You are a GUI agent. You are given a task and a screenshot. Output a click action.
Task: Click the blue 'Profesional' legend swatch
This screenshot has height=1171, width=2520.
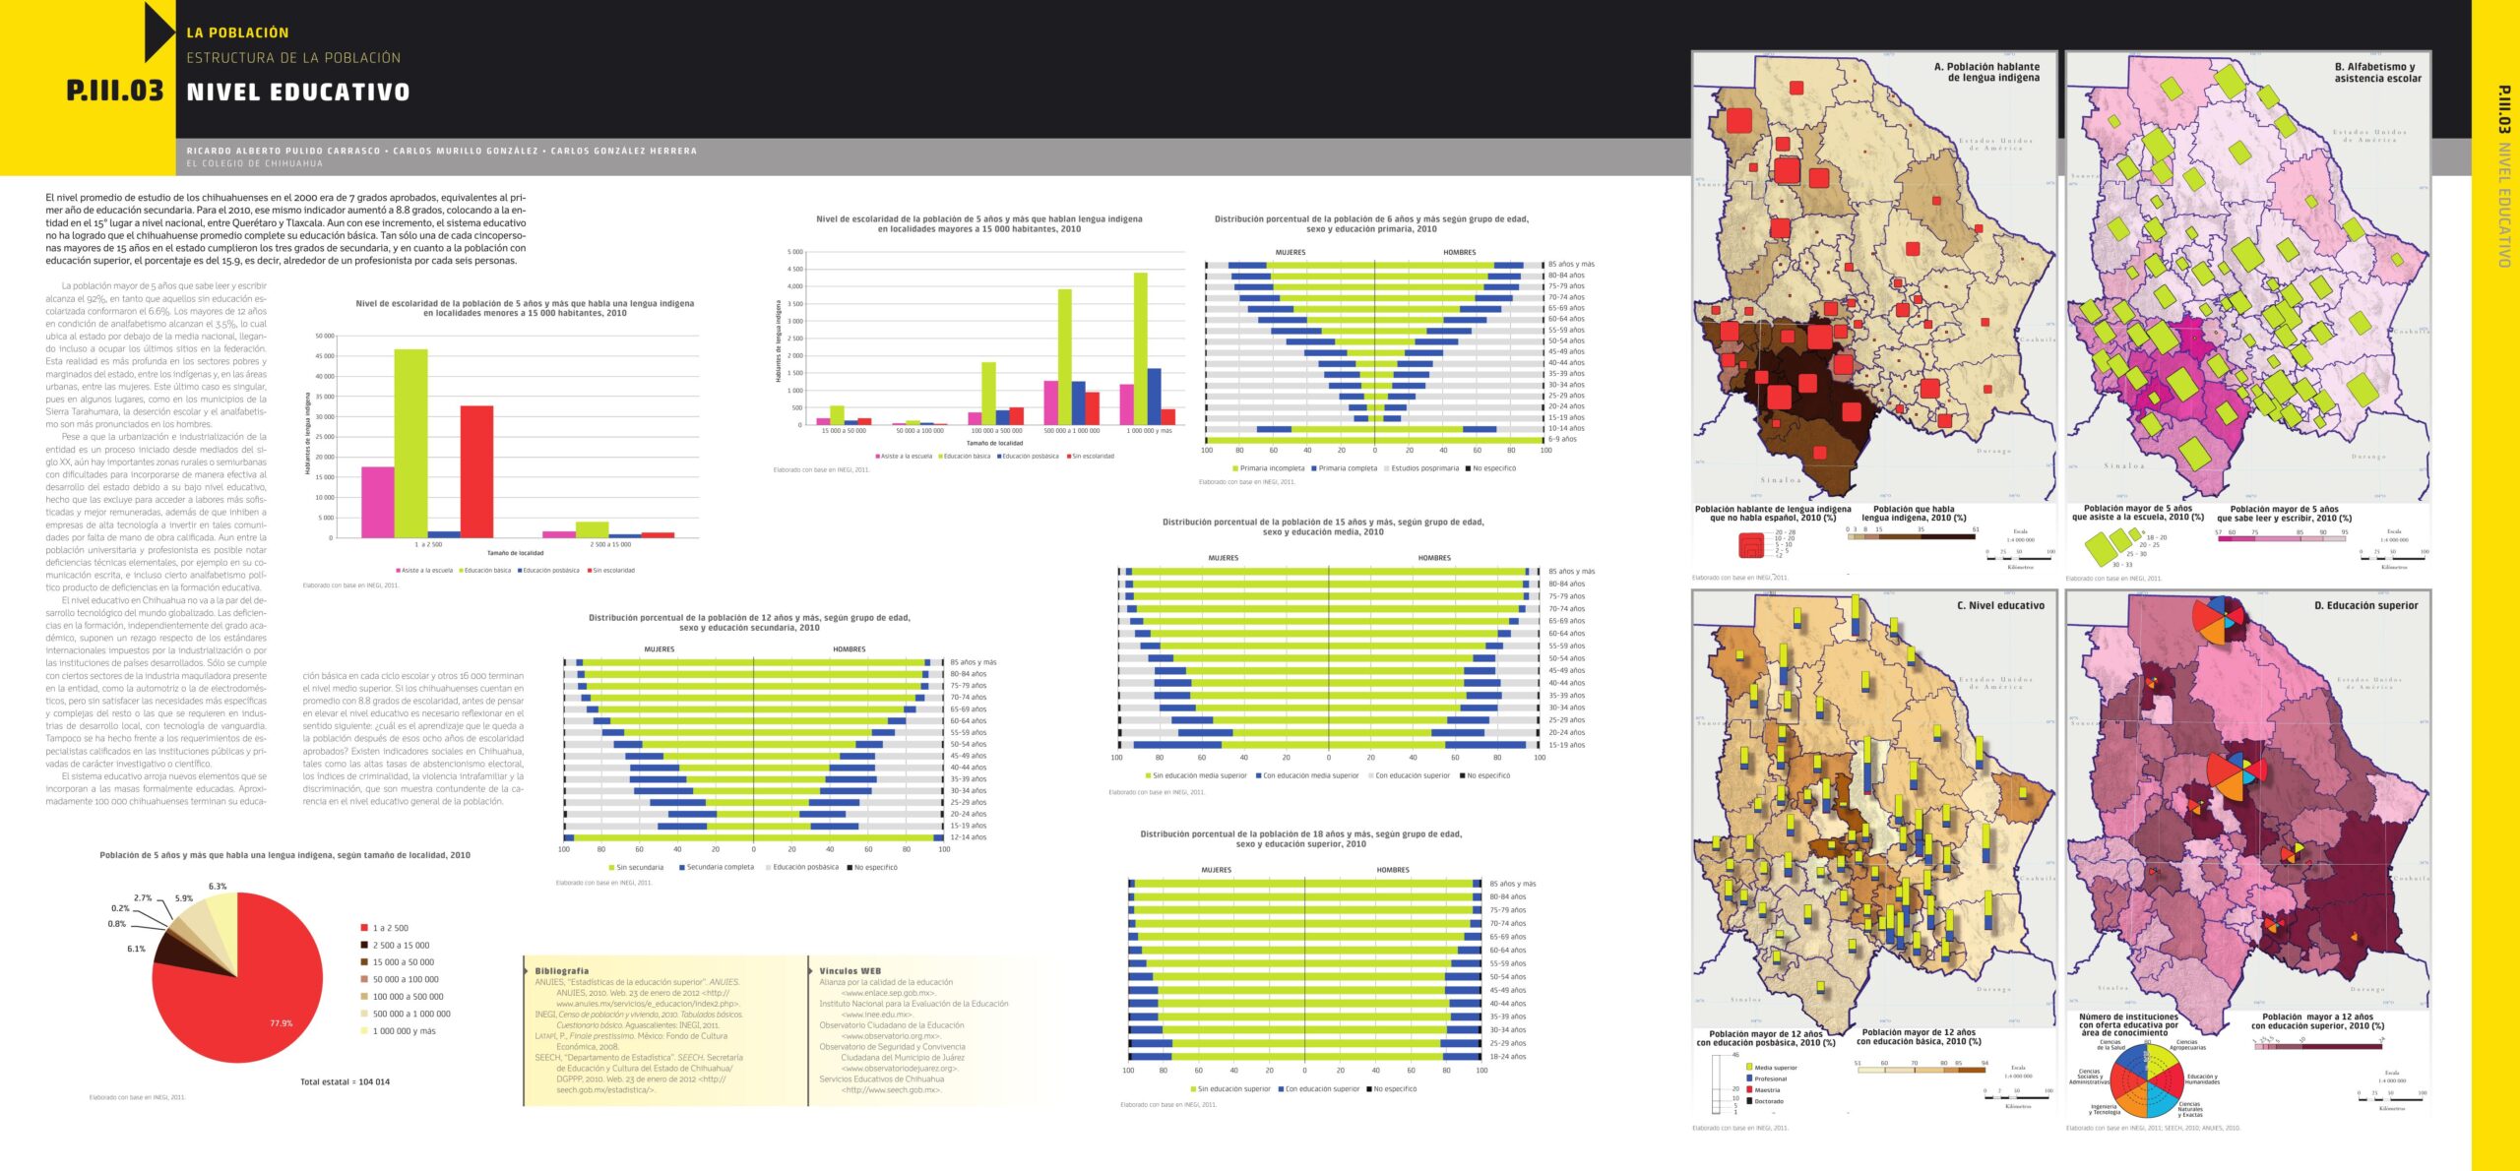coord(1749,1079)
